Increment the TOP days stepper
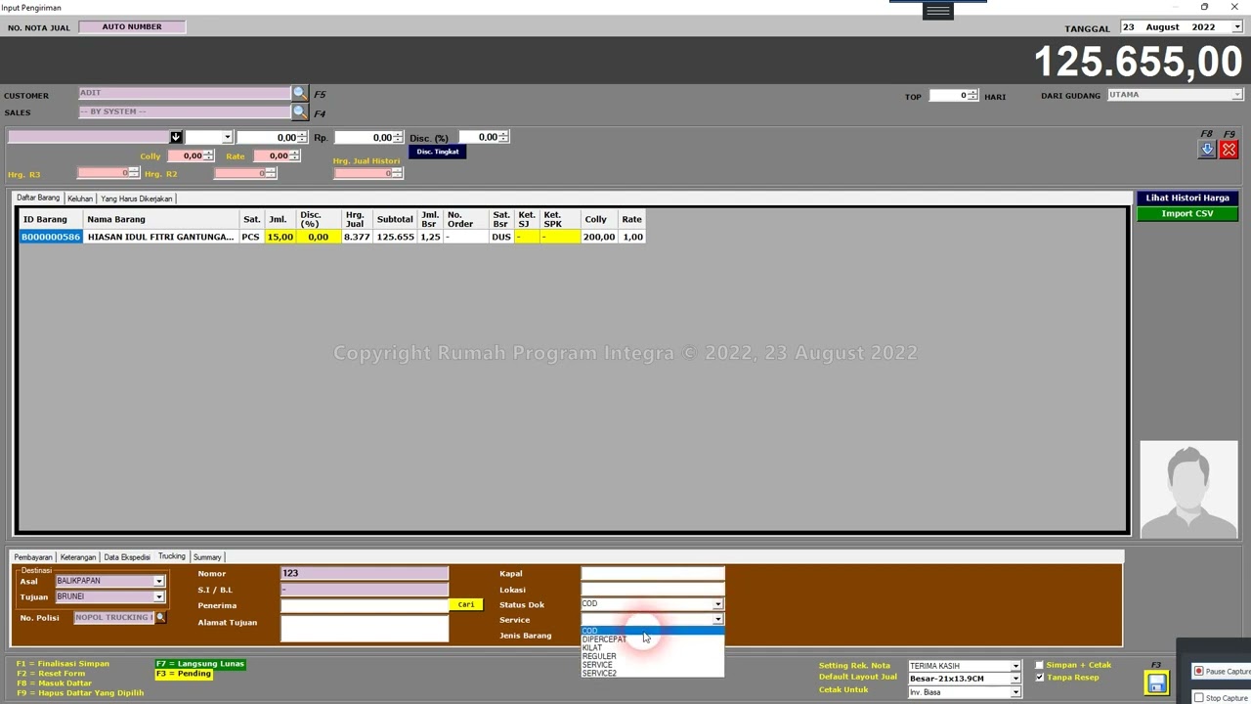1251x704 pixels. click(972, 93)
